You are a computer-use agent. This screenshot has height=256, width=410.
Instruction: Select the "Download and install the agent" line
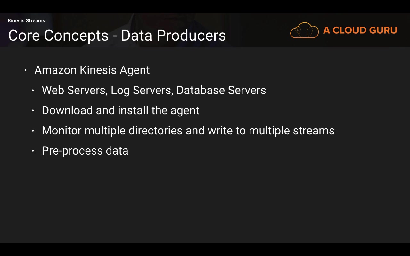120,110
